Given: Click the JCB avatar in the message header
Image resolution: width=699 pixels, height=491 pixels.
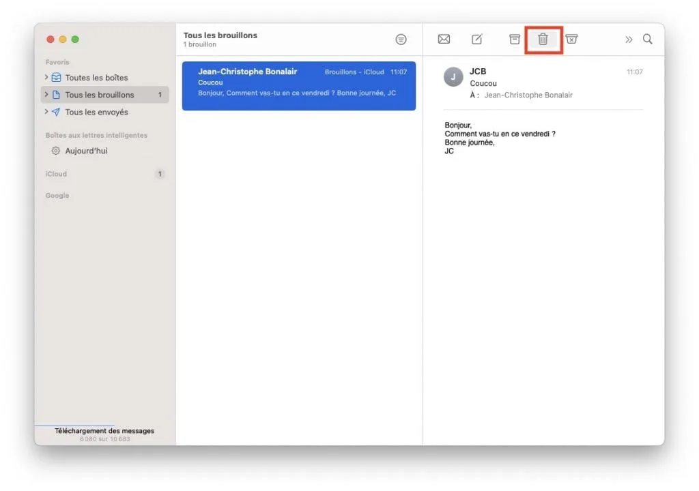Looking at the screenshot, I should click(x=453, y=77).
